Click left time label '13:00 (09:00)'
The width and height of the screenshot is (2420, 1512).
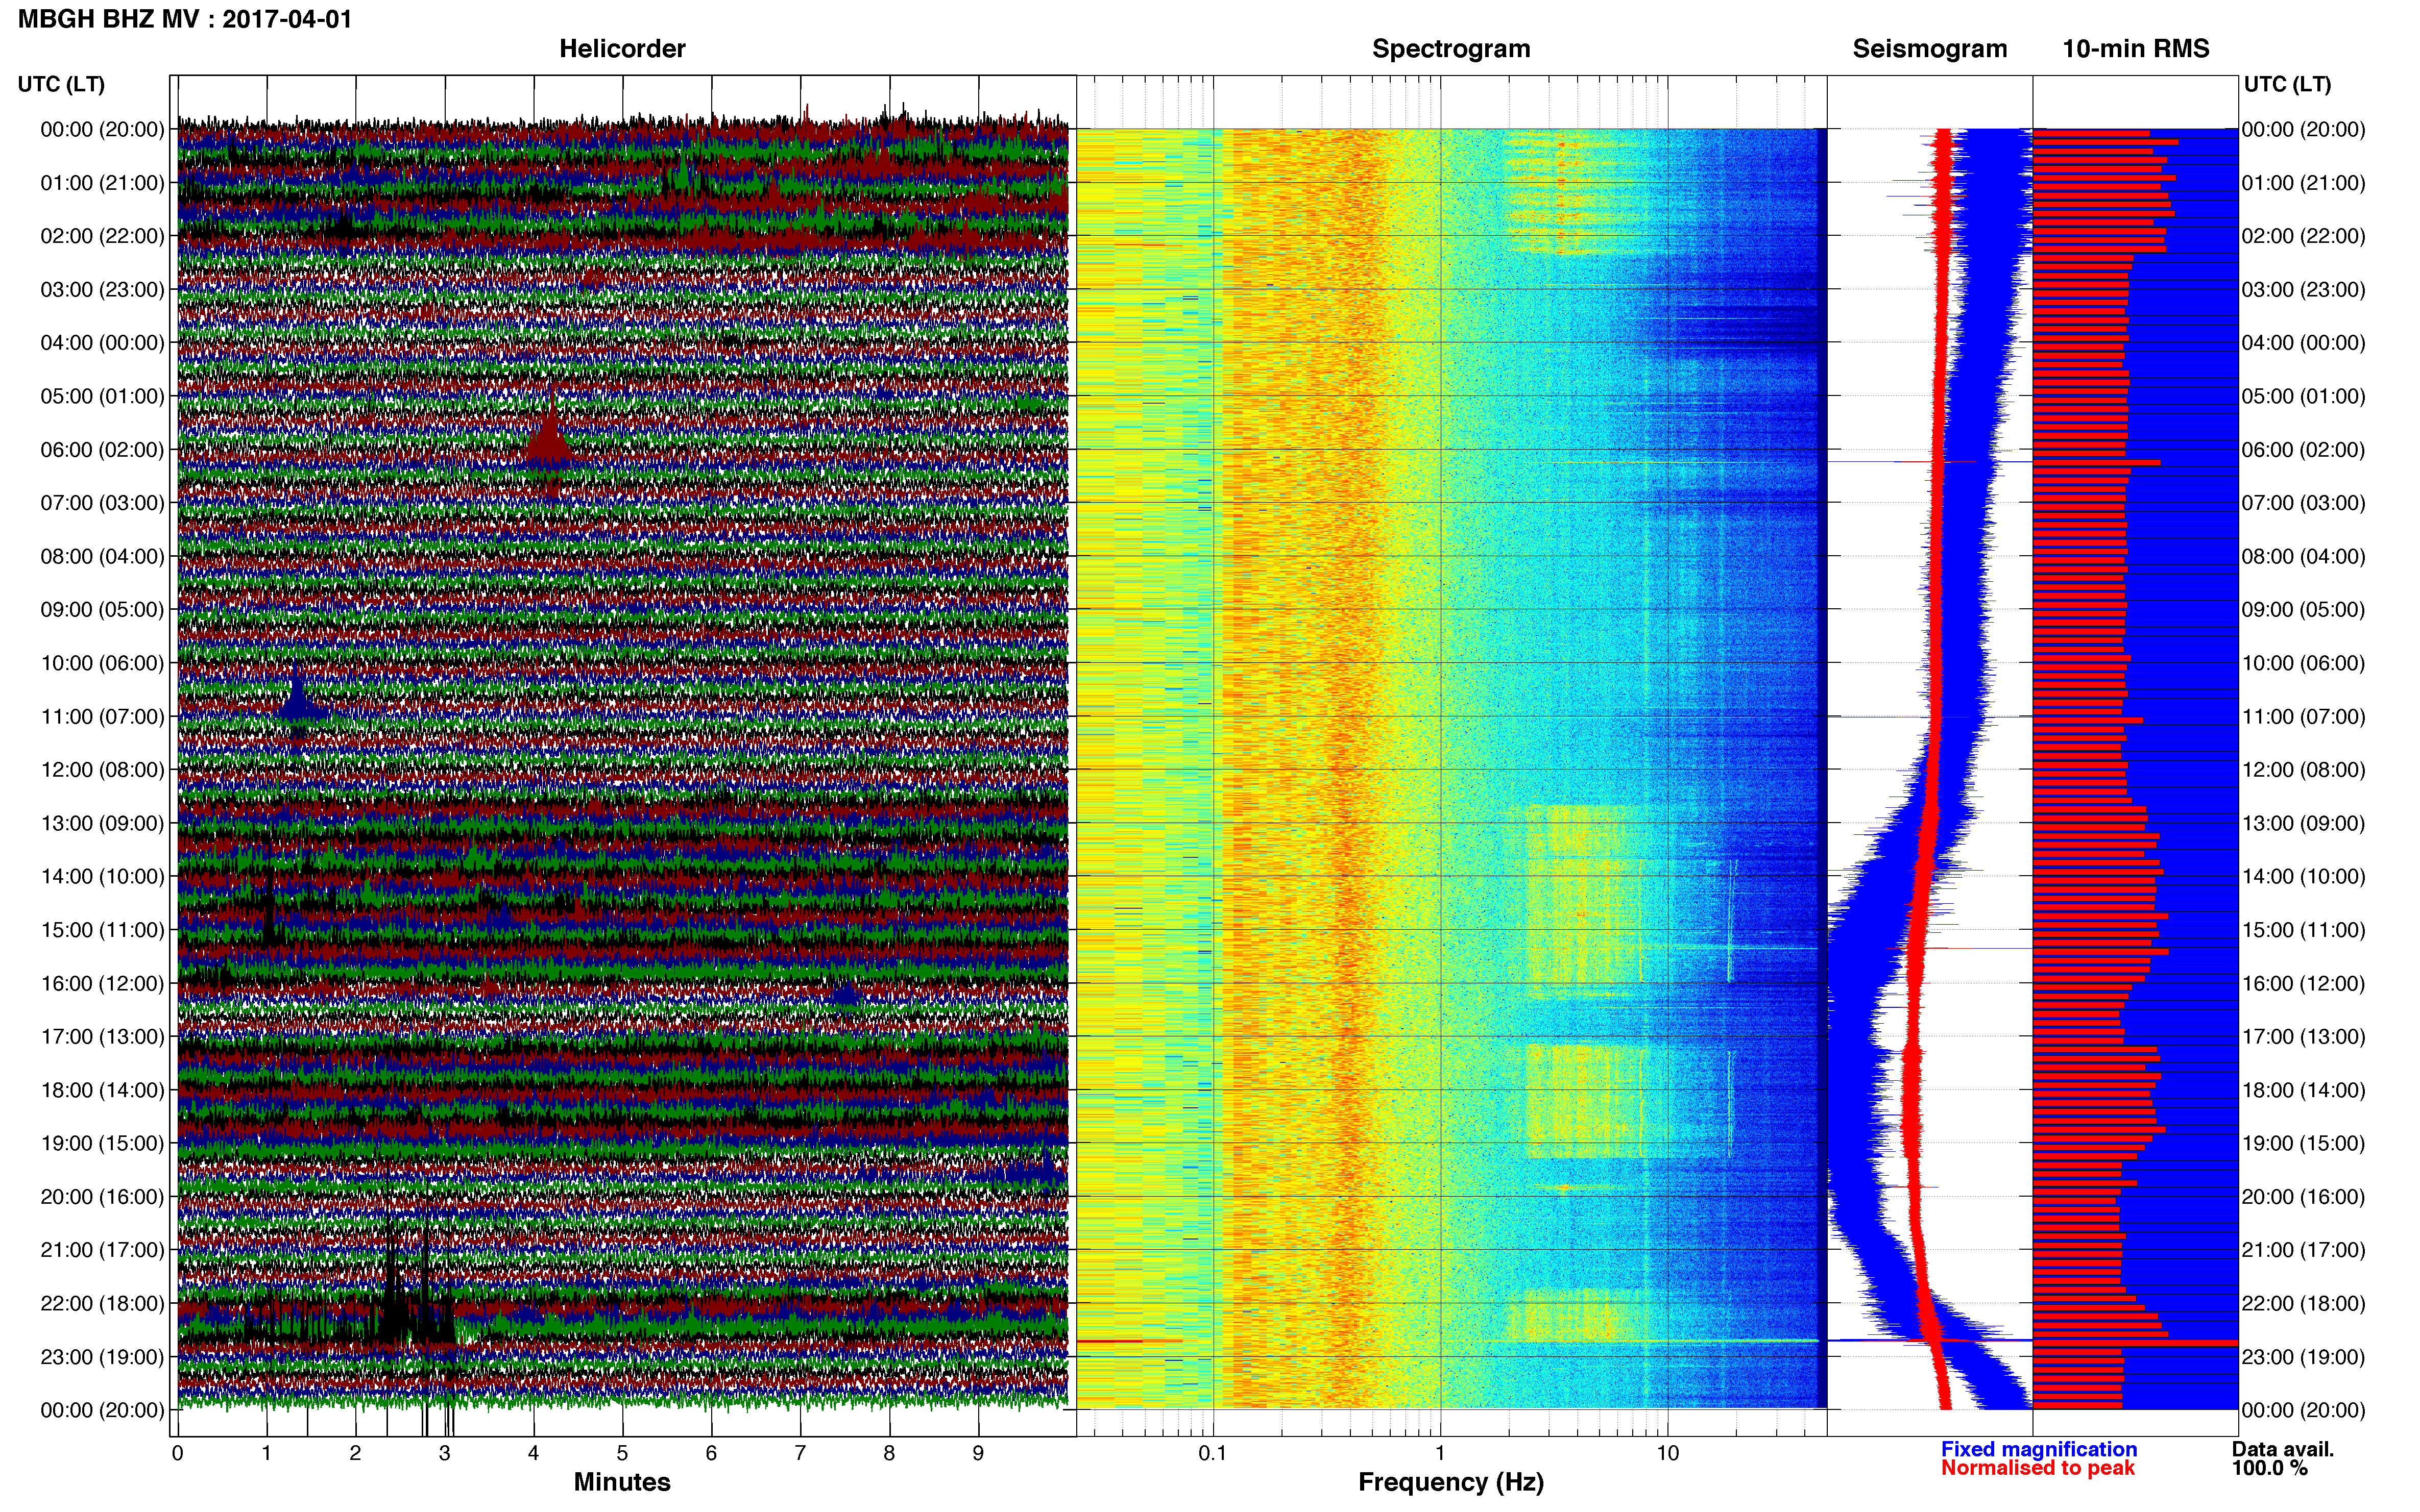point(102,823)
